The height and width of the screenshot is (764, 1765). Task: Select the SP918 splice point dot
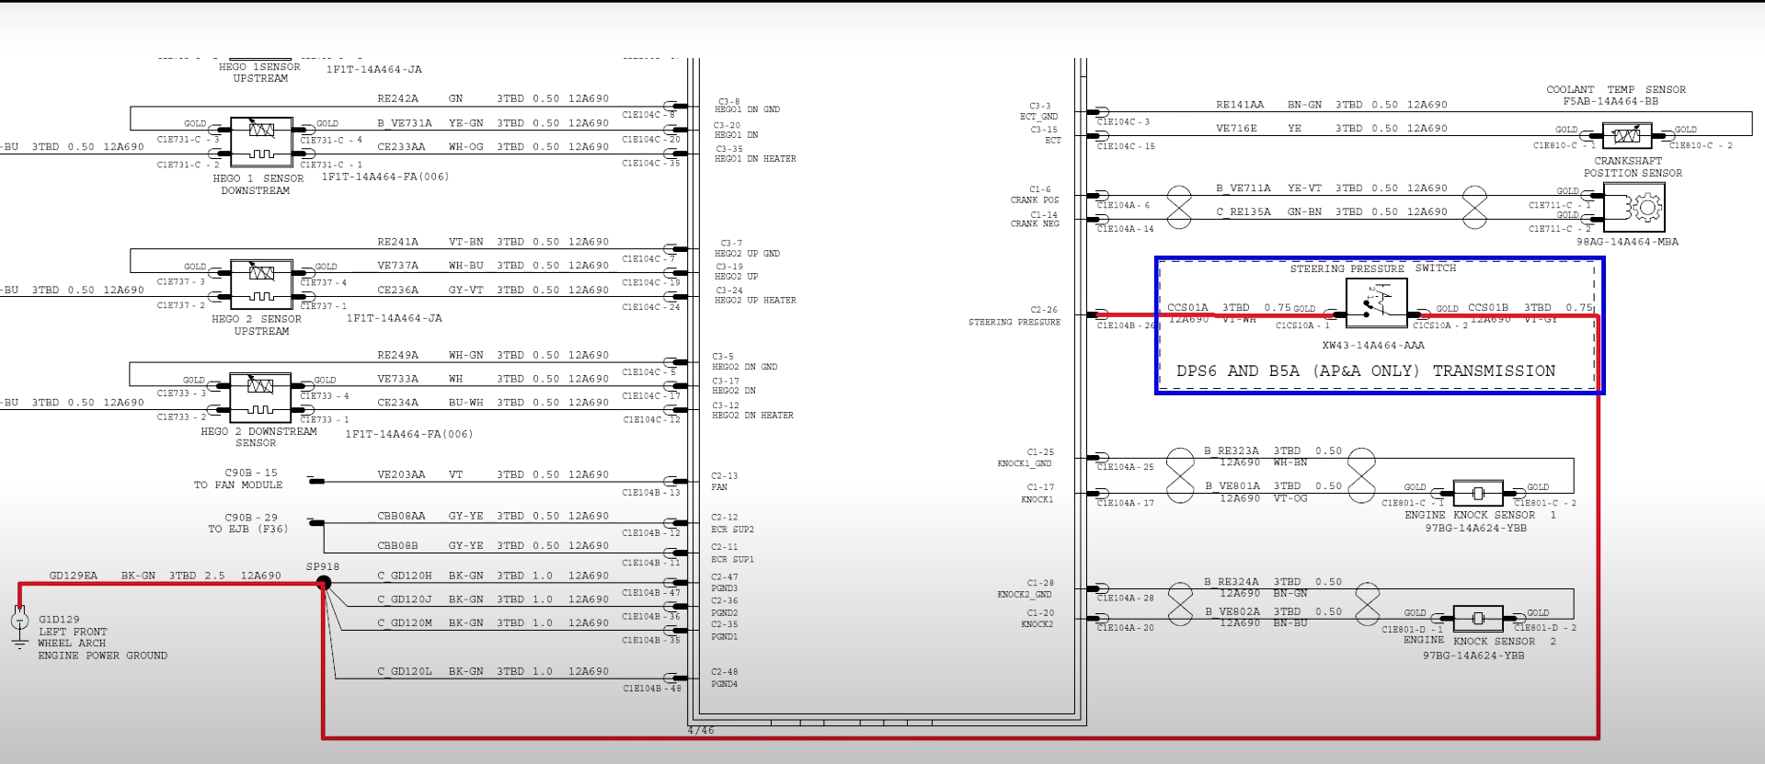tap(324, 583)
